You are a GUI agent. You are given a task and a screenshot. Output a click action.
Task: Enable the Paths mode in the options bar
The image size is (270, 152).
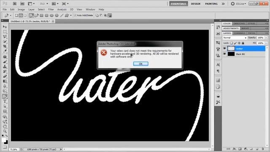coord(21,16)
